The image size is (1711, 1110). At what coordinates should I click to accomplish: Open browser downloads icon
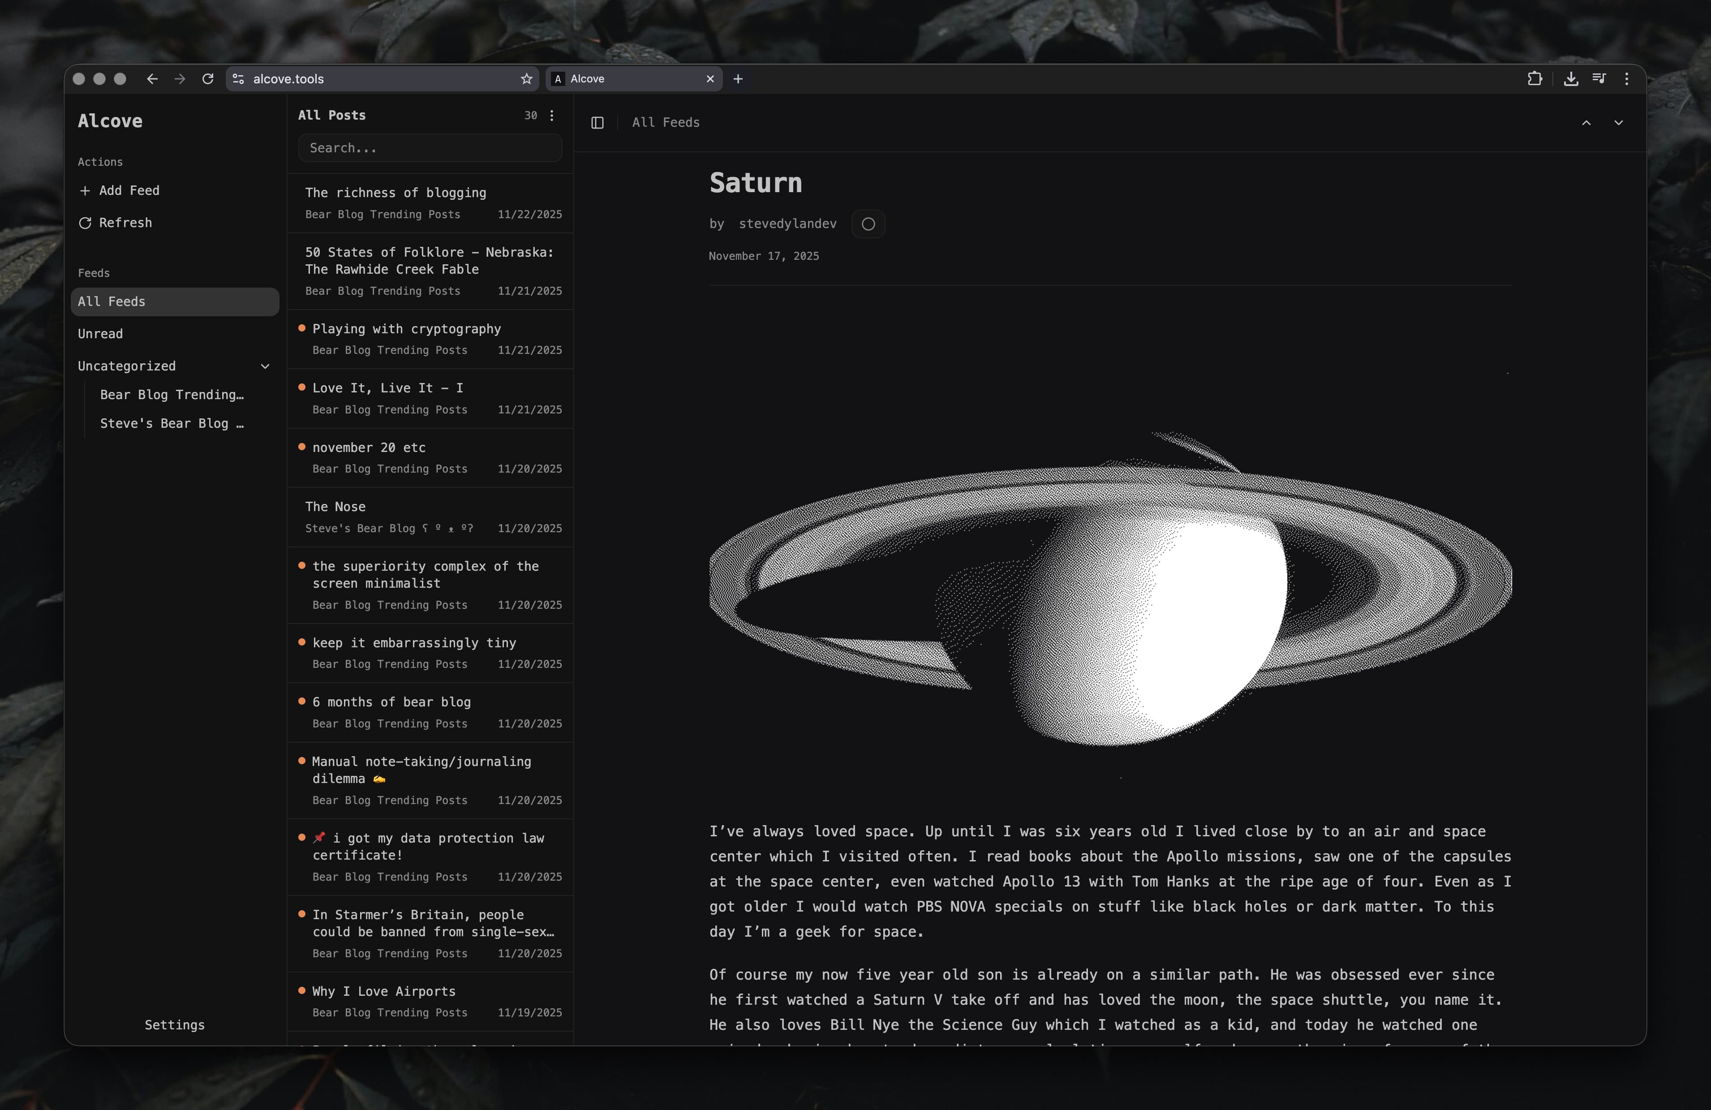1570,79
